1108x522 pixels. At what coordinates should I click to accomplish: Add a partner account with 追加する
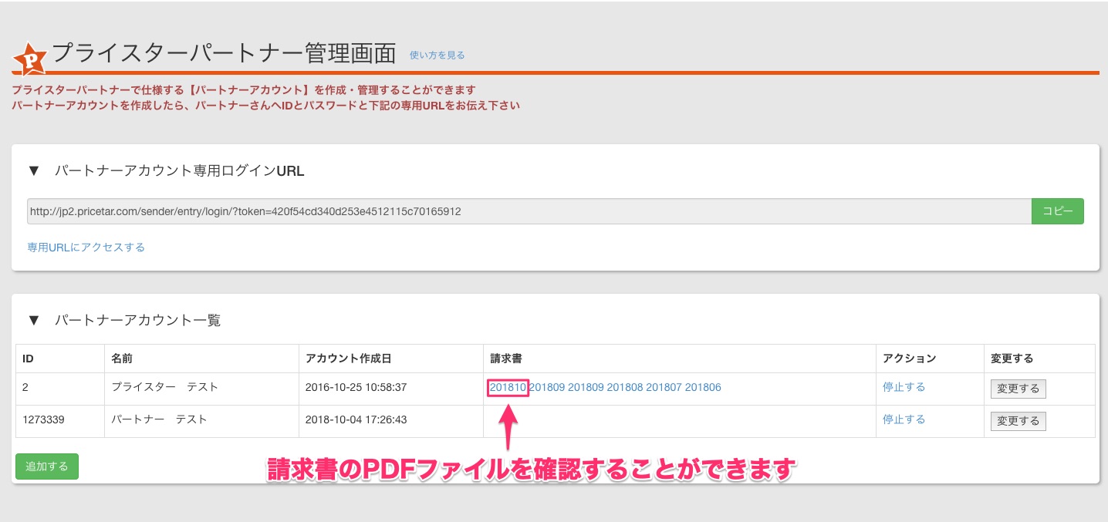tap(47, 466)
